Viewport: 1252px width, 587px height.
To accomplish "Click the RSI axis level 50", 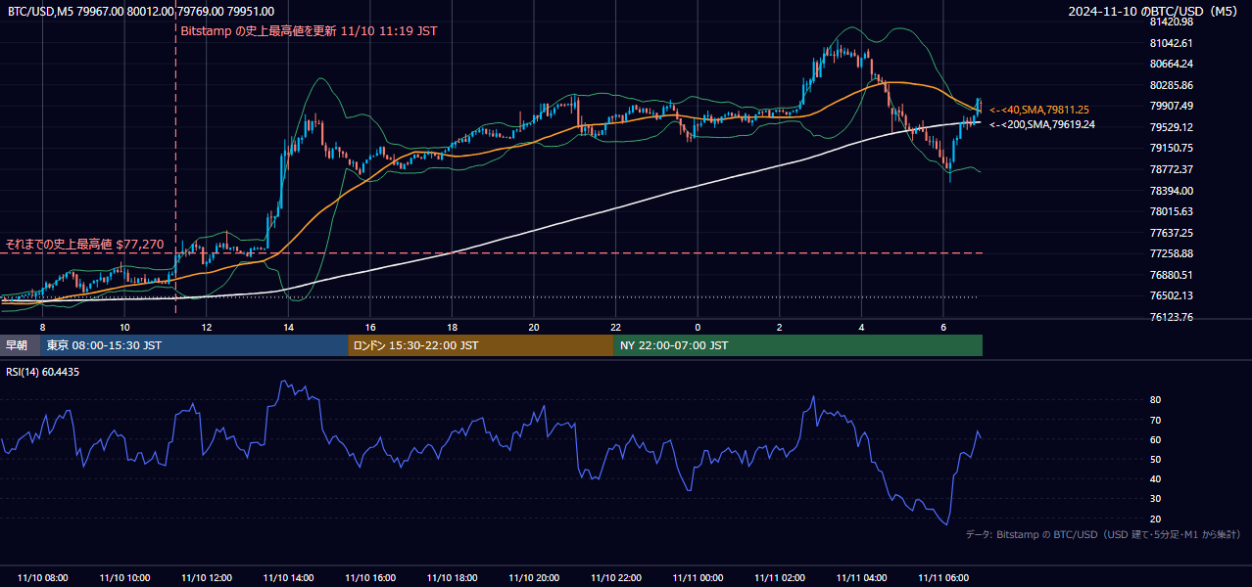I will click(x=1155, y=459).
